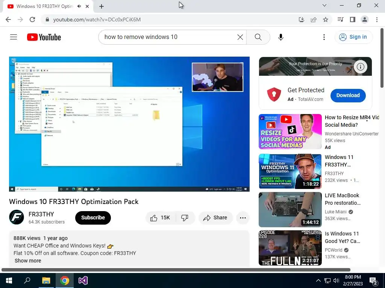Click the ad info icon
The width and height of the screenshot is (385, 288).
(x=360, y=67)
